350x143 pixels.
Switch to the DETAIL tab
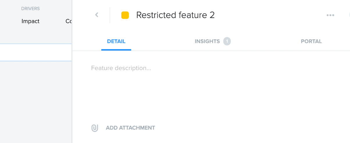116,41
